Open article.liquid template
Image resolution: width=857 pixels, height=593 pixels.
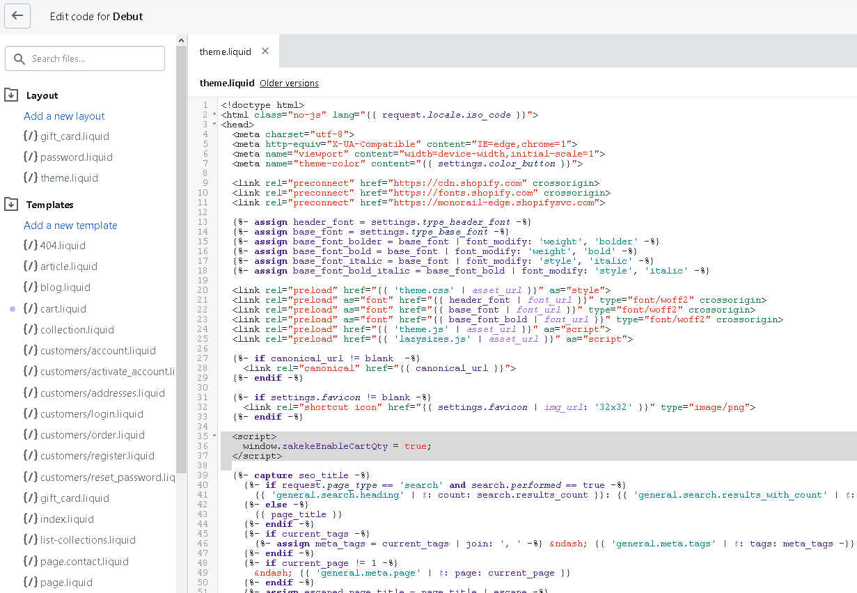69,267
